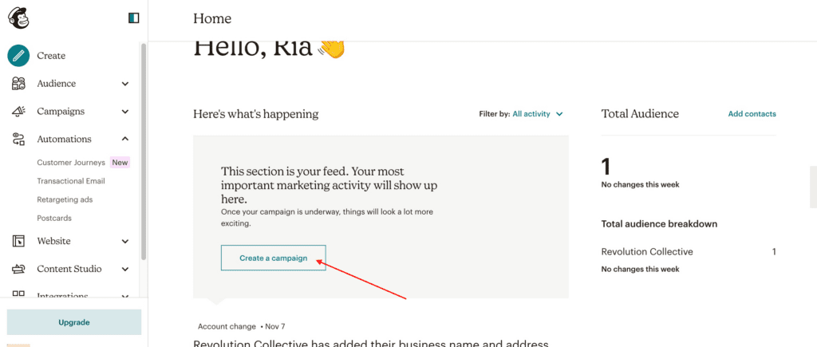
Task: Go to Retargeting ads
Action: pyautogui.click(x=65, y=199)
